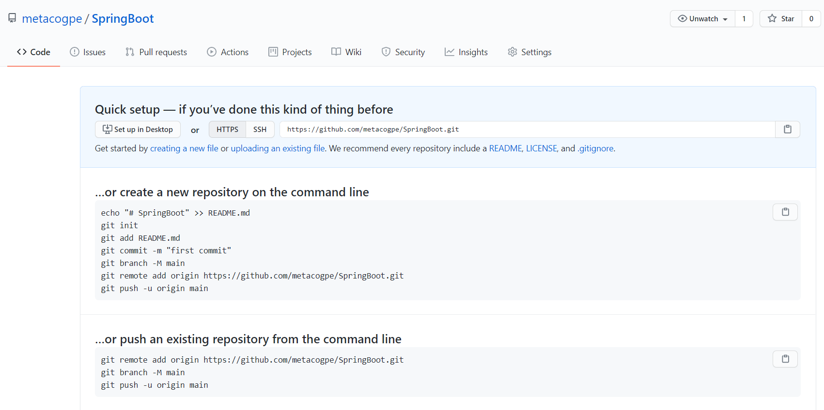Switch to the Pull requests tab

156,52
